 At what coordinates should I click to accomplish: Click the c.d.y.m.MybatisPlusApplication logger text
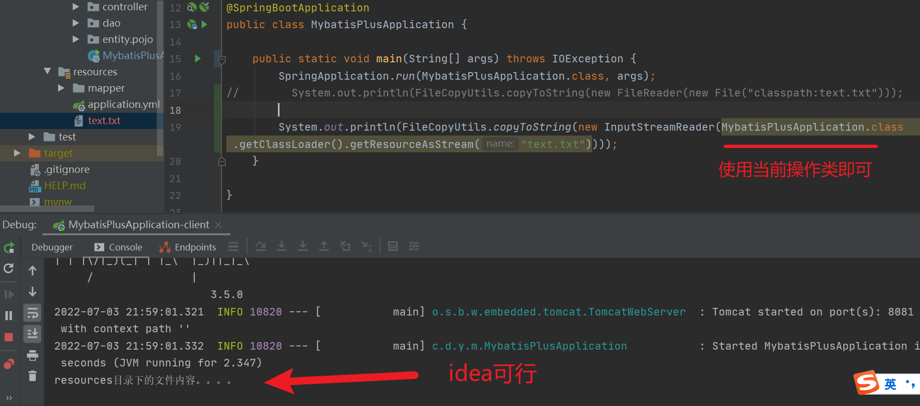pos(529,346)
